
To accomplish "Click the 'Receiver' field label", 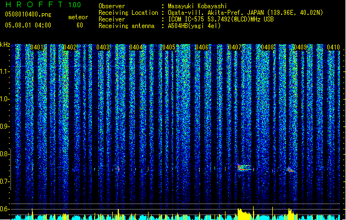I will pyautogui.click(x=112, y=19).
